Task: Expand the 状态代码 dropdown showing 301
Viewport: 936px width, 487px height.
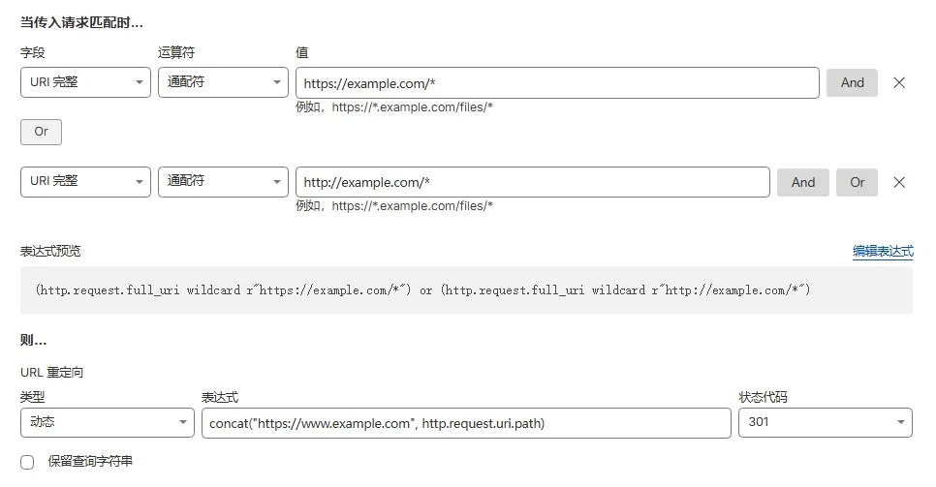Action: pyautogui.click(x=825, y=423)
